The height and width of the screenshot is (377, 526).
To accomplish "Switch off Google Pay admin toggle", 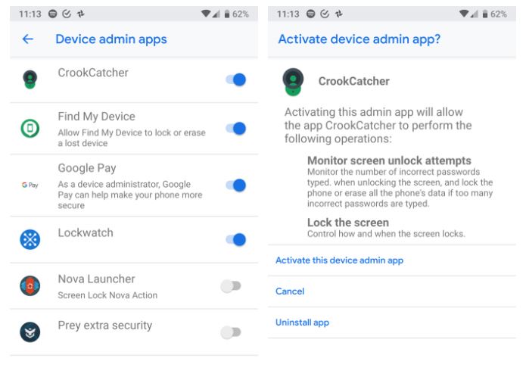I will (236, 185).
